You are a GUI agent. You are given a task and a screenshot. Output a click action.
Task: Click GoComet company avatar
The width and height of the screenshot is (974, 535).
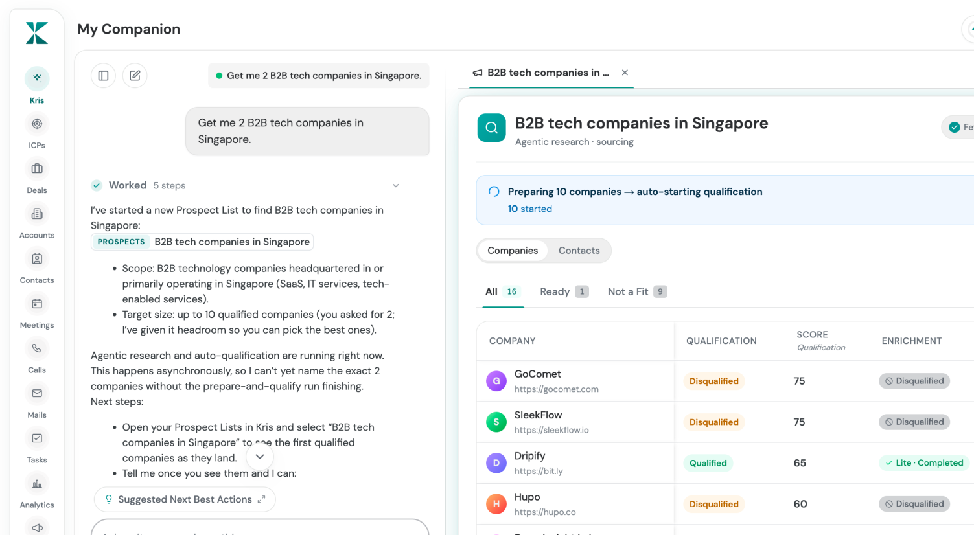tap(496, 381)
